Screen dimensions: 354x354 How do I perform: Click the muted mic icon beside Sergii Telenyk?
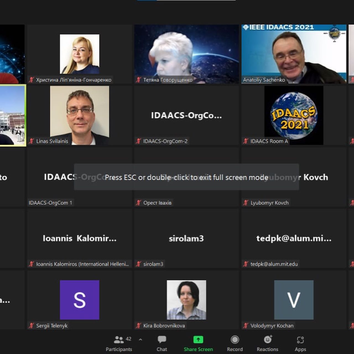coord(32,326)
